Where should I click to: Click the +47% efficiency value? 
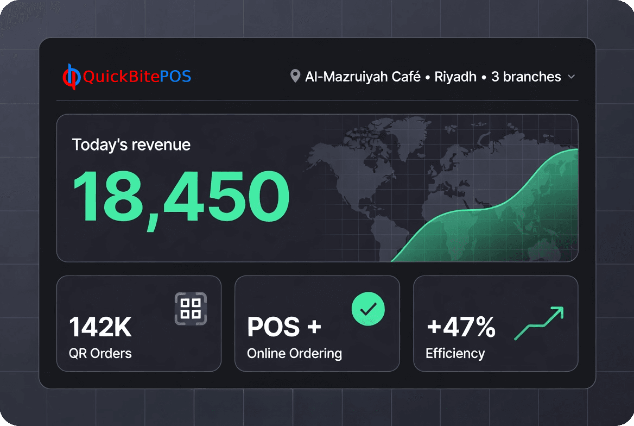[x=461, y=327]
